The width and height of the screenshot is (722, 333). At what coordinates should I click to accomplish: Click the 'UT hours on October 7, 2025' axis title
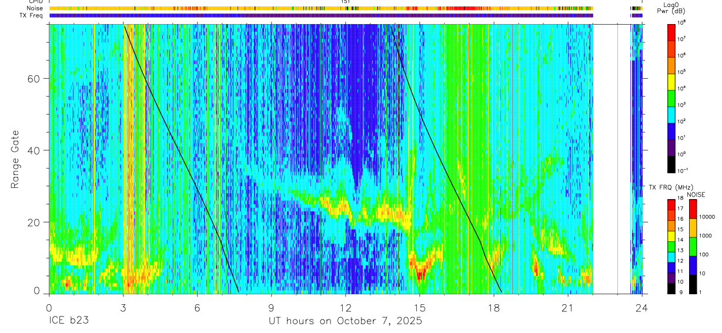[345, 322]
